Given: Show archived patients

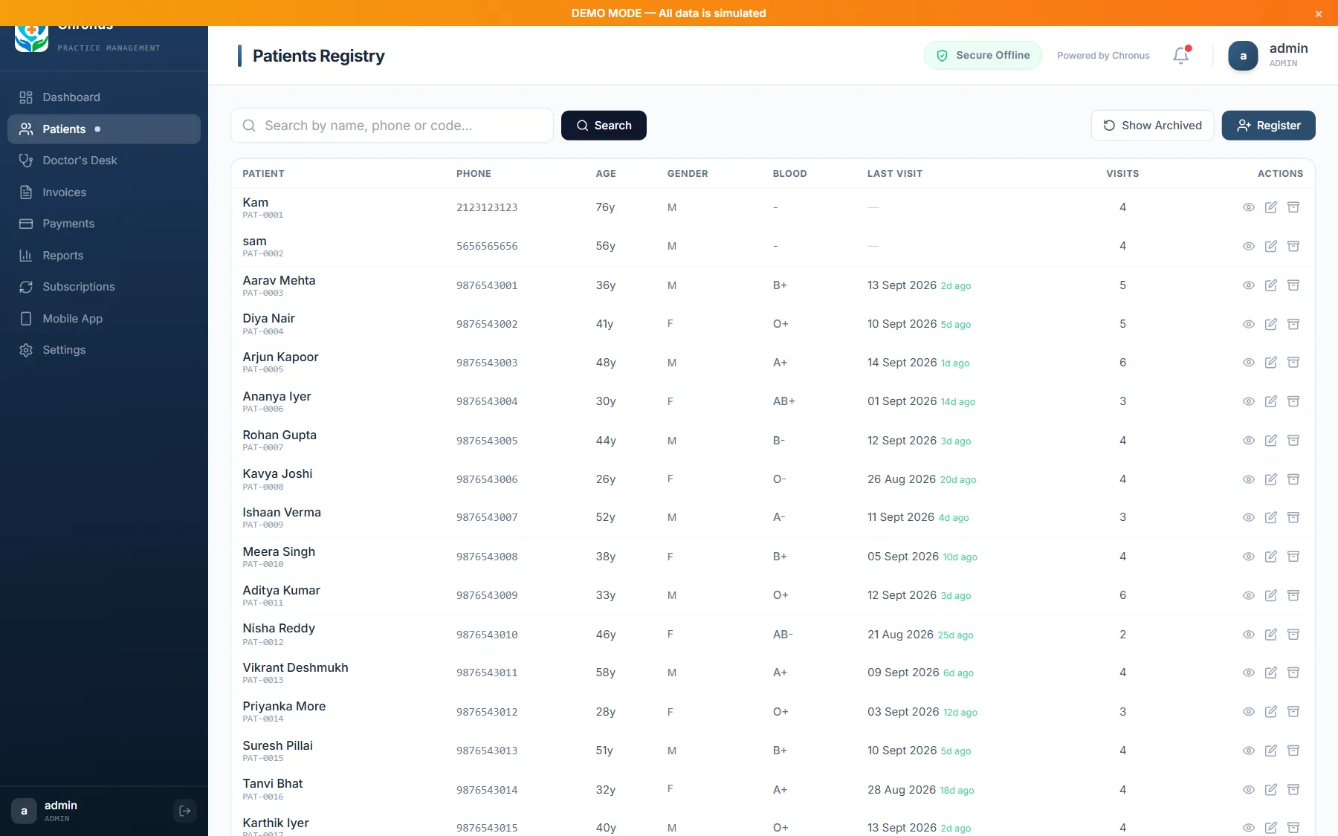Looking at the screenshot, I should pos(1152,126).
